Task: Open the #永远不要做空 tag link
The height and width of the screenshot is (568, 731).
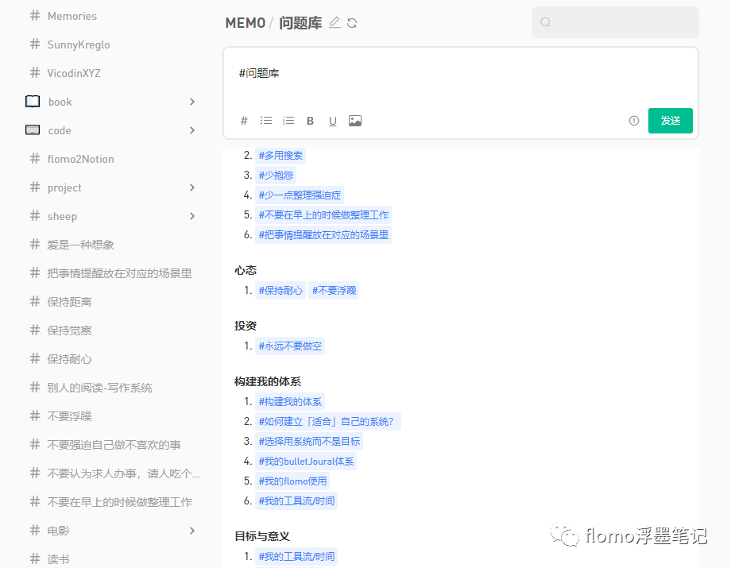Action: click(x=290, y=346)
